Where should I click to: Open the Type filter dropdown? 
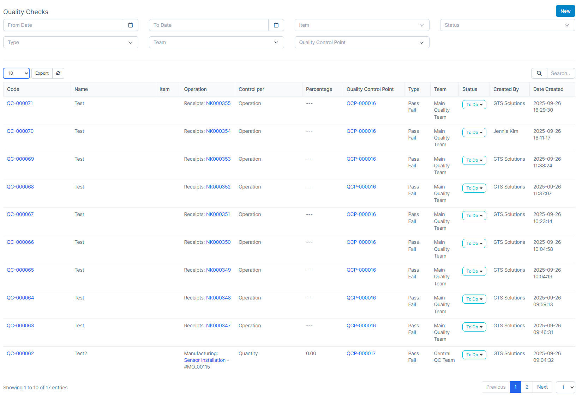click(71, 42)
